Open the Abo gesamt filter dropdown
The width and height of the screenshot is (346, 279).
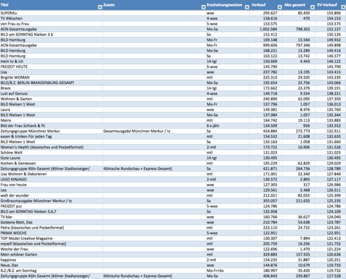click(312, 7)
